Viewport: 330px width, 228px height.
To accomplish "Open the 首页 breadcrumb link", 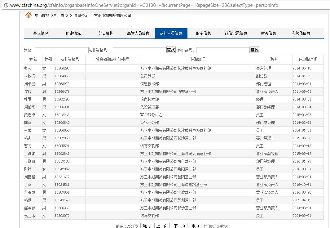I will [64, 16].
